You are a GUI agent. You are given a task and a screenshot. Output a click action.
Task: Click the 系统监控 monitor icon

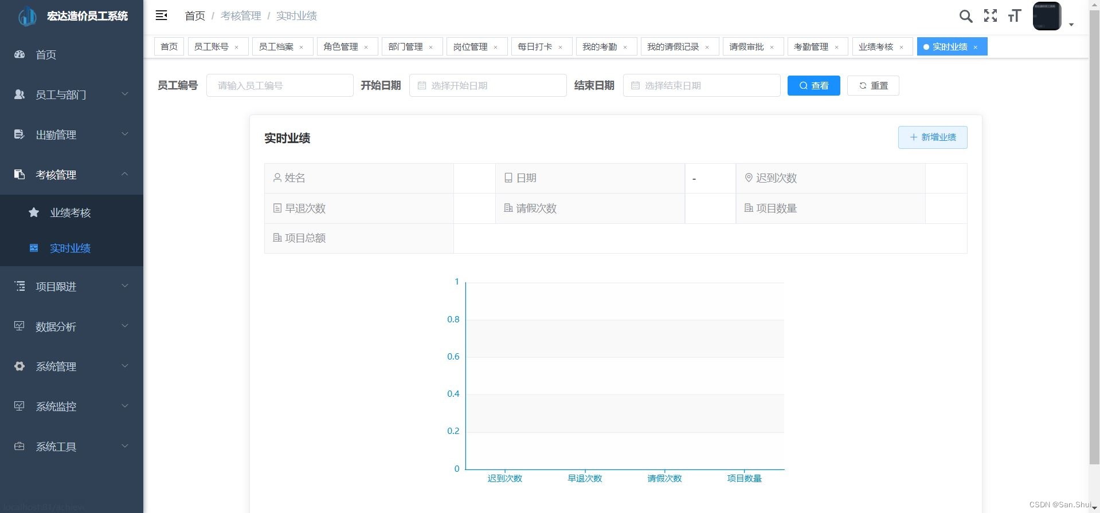[x=19, y=407]
